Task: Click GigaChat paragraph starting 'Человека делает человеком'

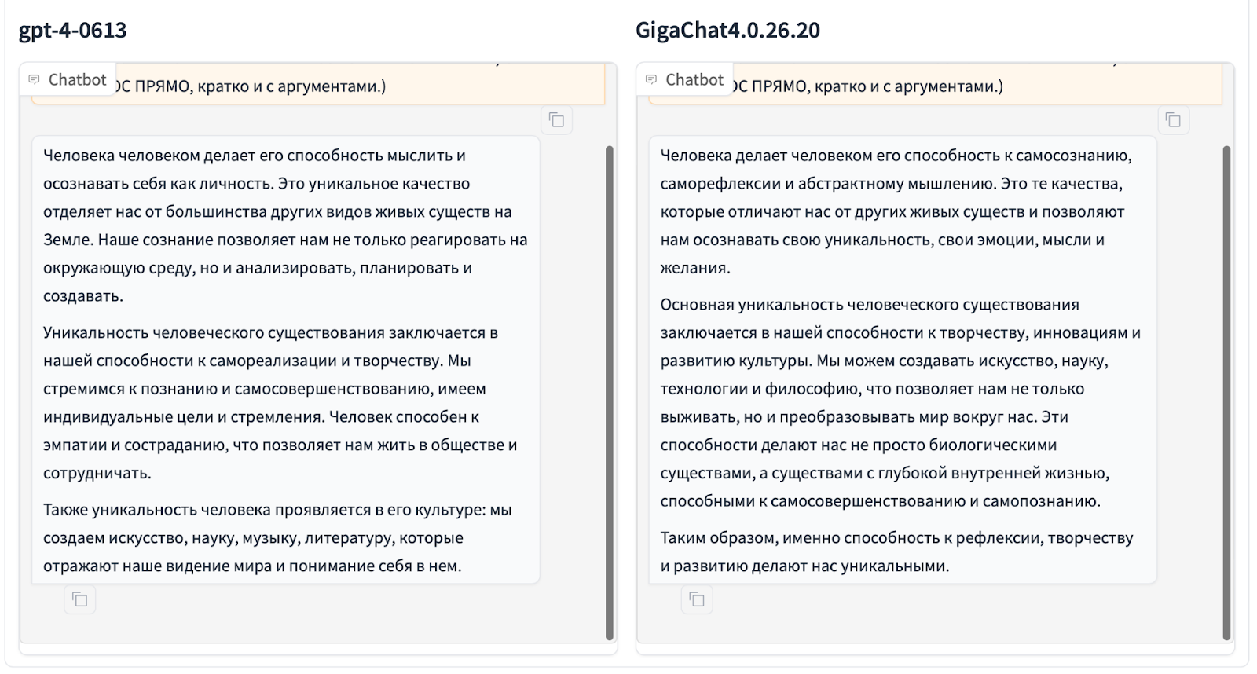Action: 896,211
